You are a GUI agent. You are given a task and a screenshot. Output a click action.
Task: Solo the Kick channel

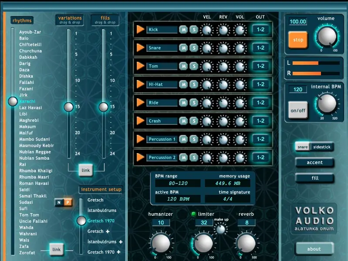click(194, 30)
